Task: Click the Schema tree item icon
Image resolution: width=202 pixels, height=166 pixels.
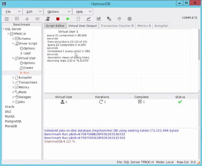Action: [x=16, y=39]
